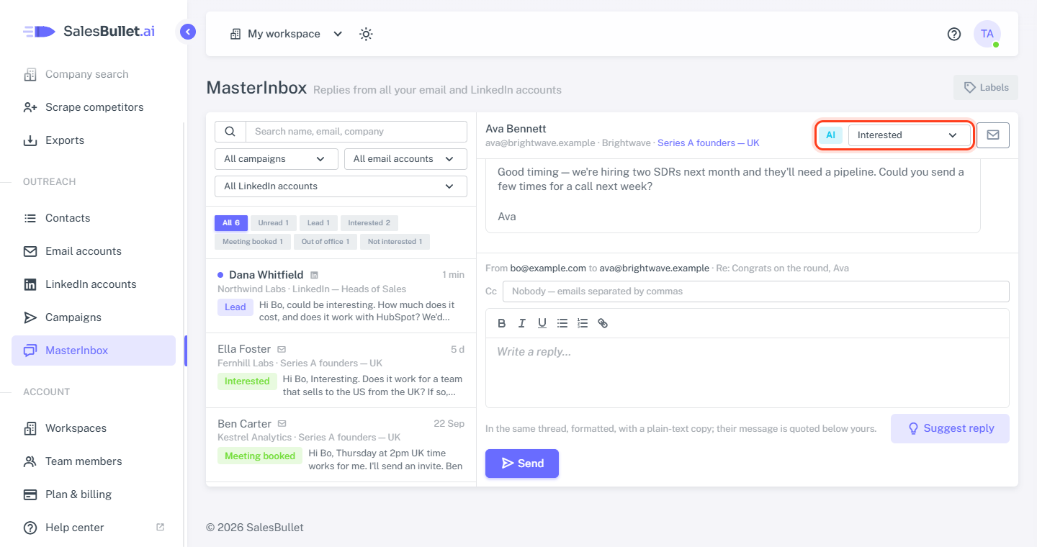Screen dimensions: 1037x547
Task: Open Ella Foster's conversation
Action: point(341,371)
